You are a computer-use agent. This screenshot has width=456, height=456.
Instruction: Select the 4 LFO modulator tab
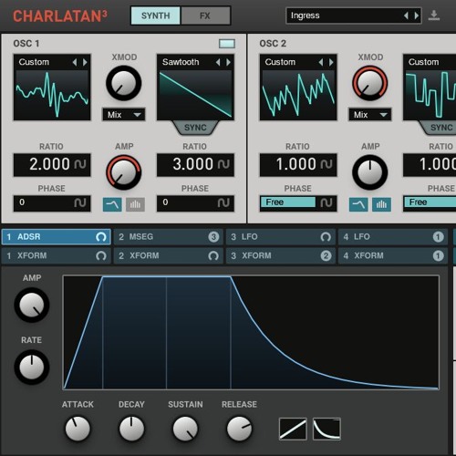point(393,237)
